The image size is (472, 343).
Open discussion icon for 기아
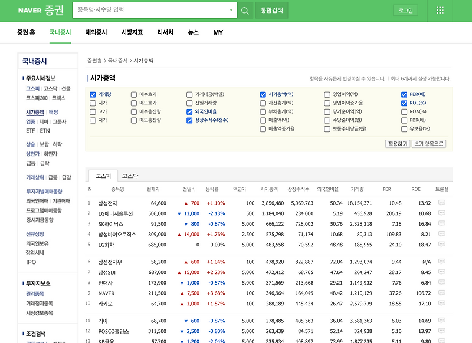click(x=441, y=321)
